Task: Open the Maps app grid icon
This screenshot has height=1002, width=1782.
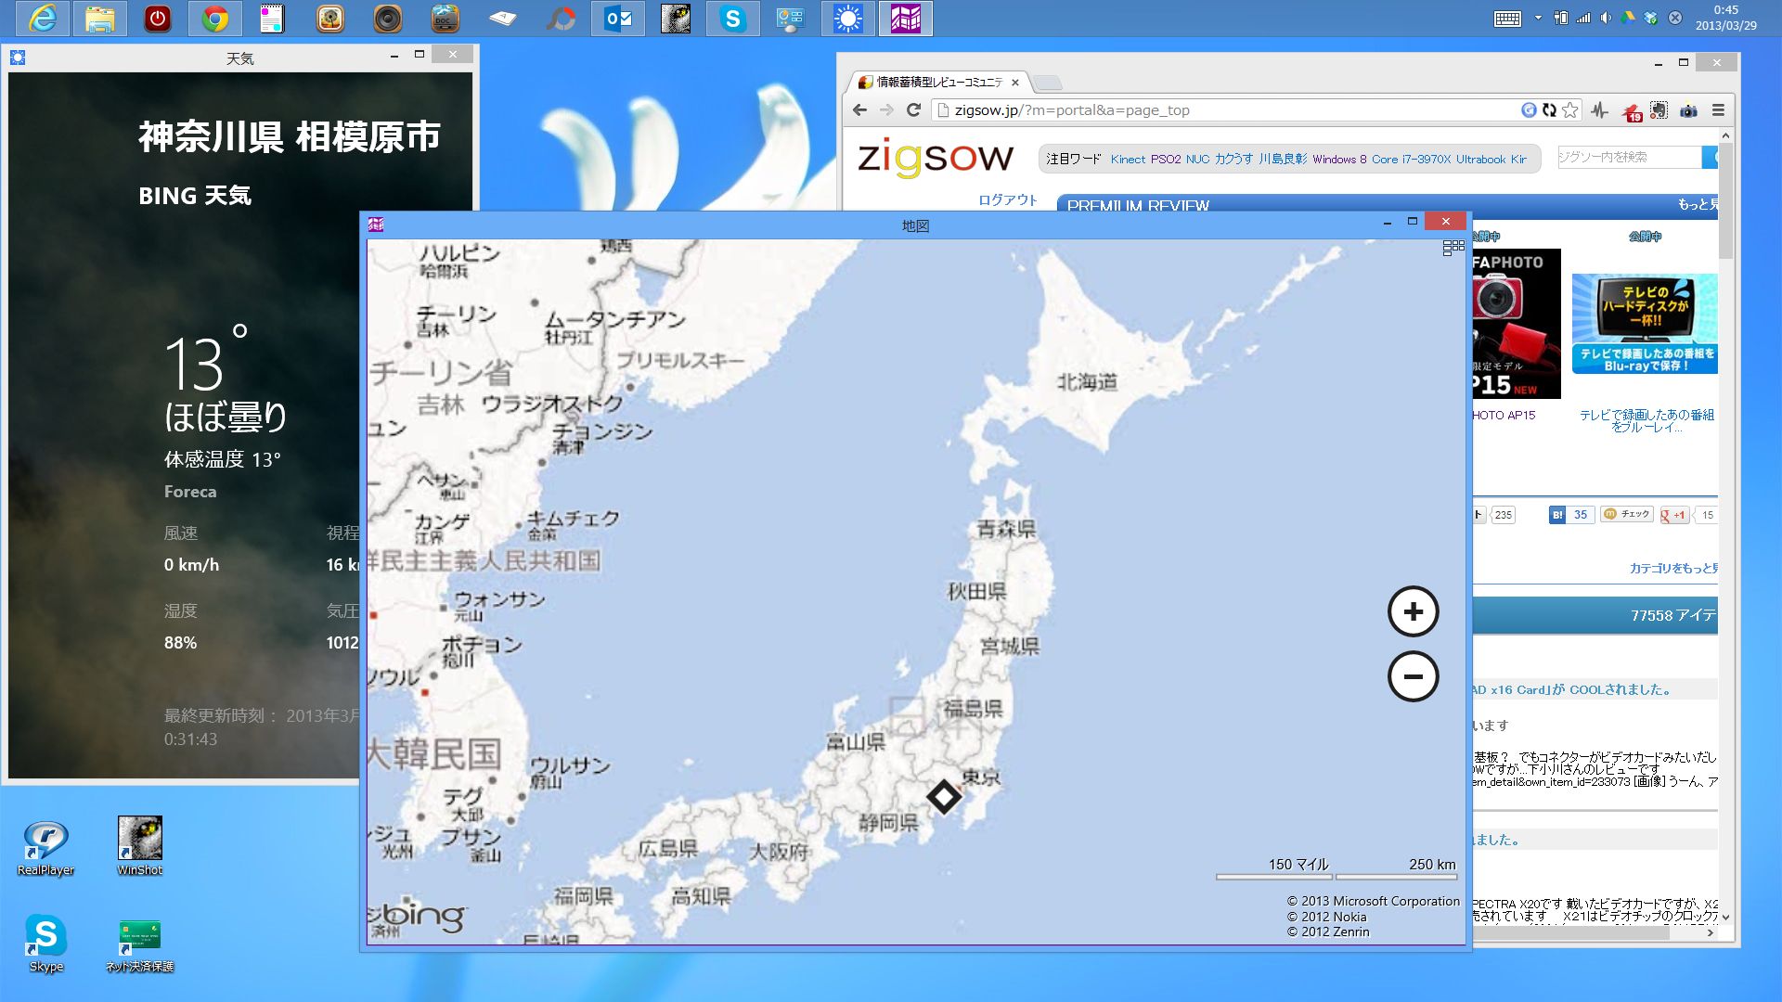Action: pos(1453,248)
